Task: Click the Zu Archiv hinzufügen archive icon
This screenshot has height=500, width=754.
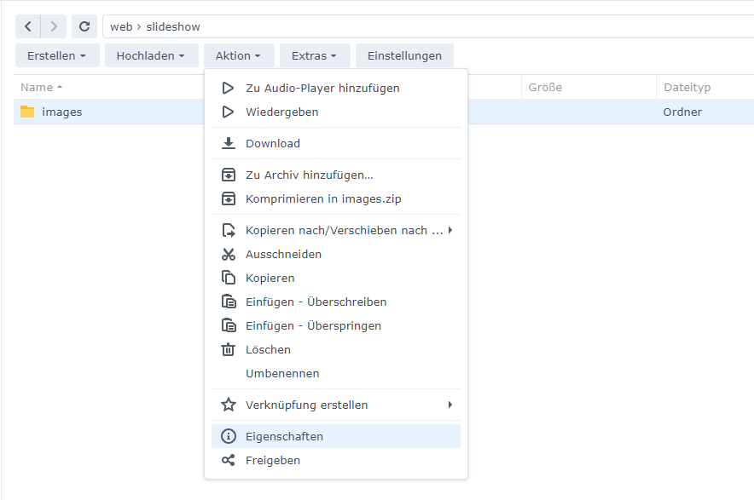Action: [x=228, y=175]
